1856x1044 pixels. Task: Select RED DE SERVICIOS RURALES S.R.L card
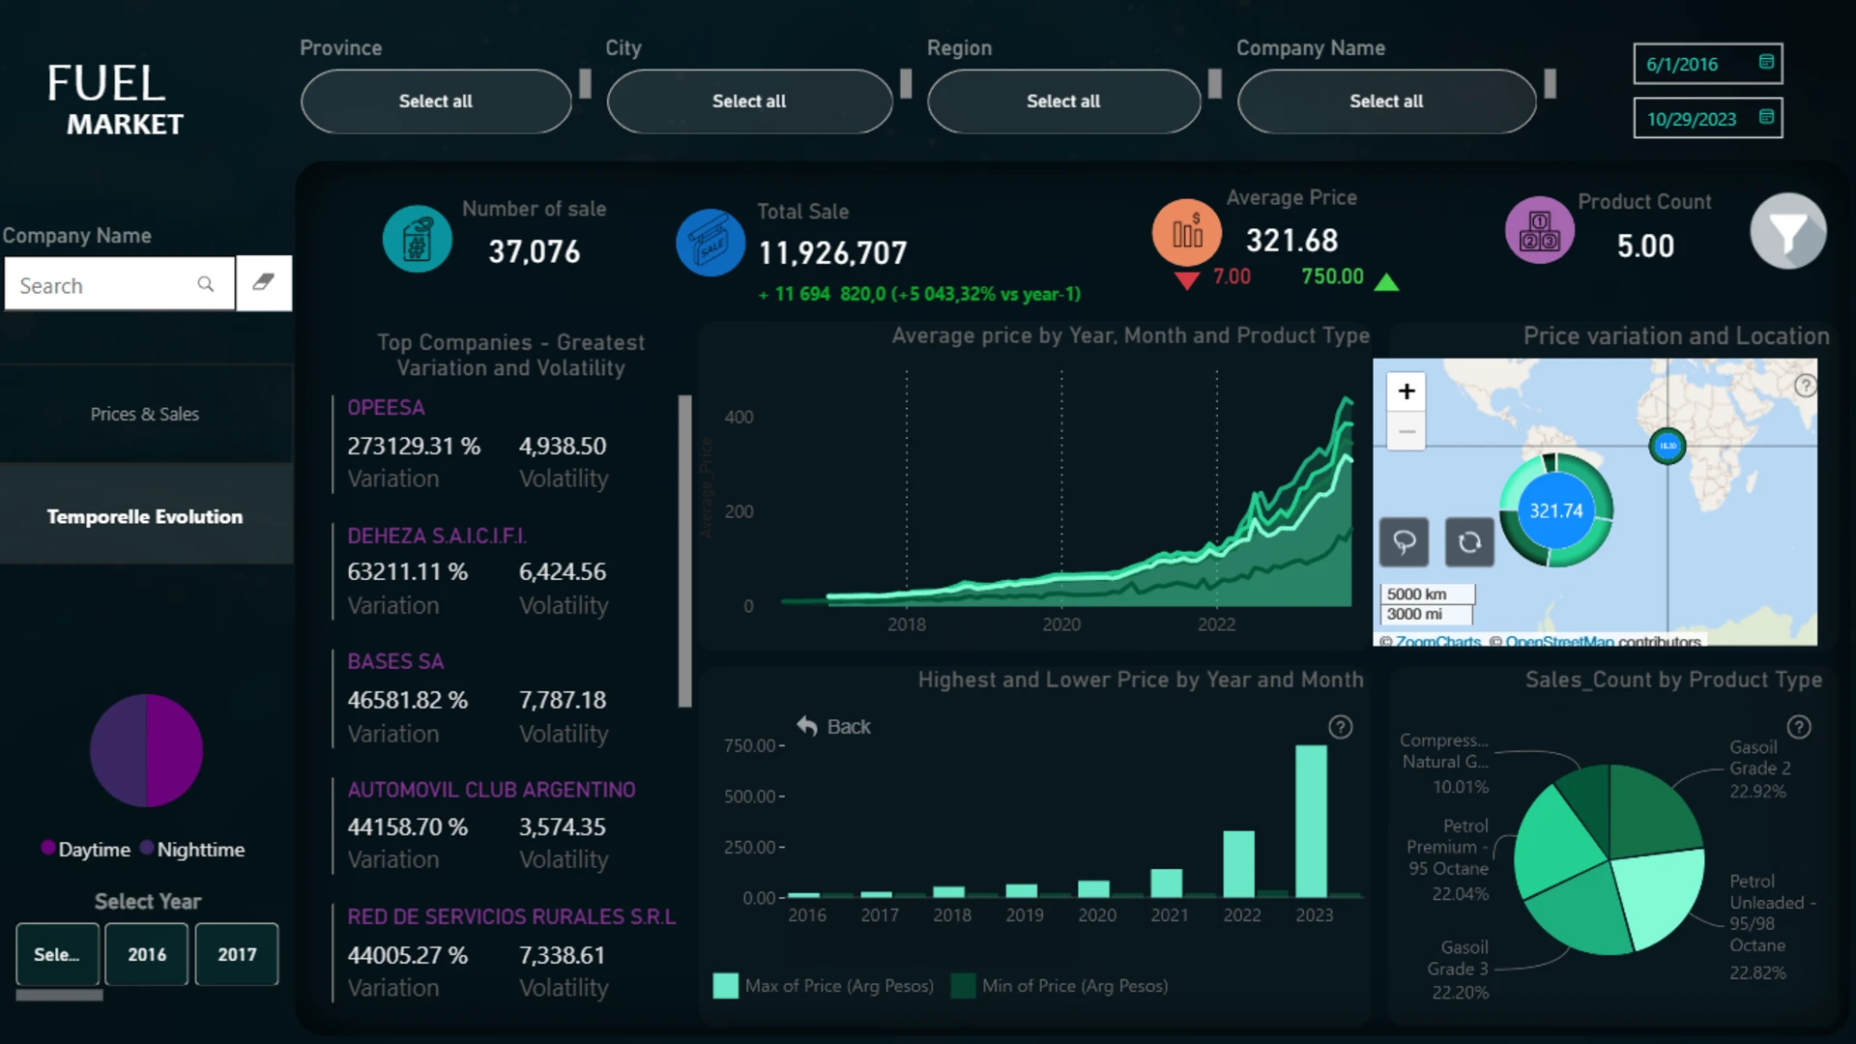pos(506,953)
